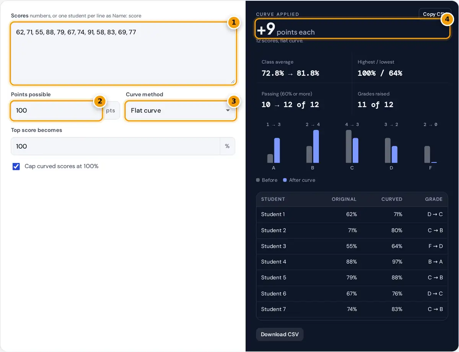Click the Student 4 row name

click(273, 262)
